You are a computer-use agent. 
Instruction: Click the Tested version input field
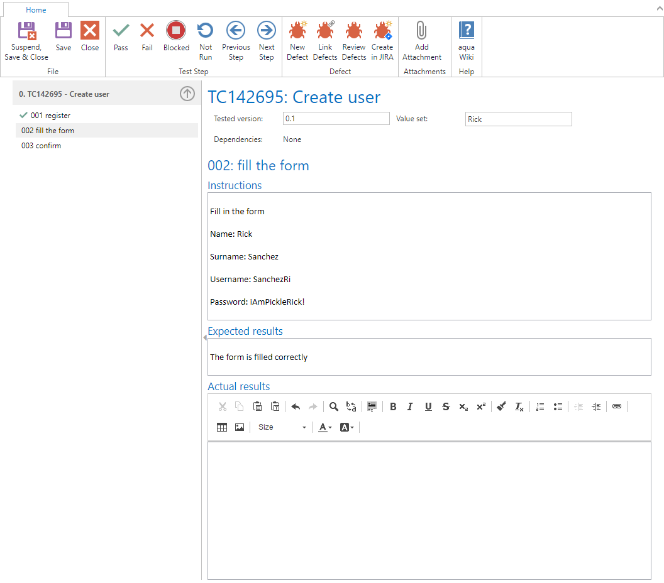(x=336, y=119)
